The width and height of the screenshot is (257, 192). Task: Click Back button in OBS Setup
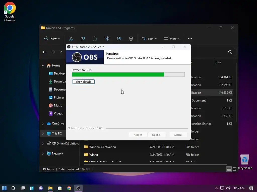(x=138, y=135)
